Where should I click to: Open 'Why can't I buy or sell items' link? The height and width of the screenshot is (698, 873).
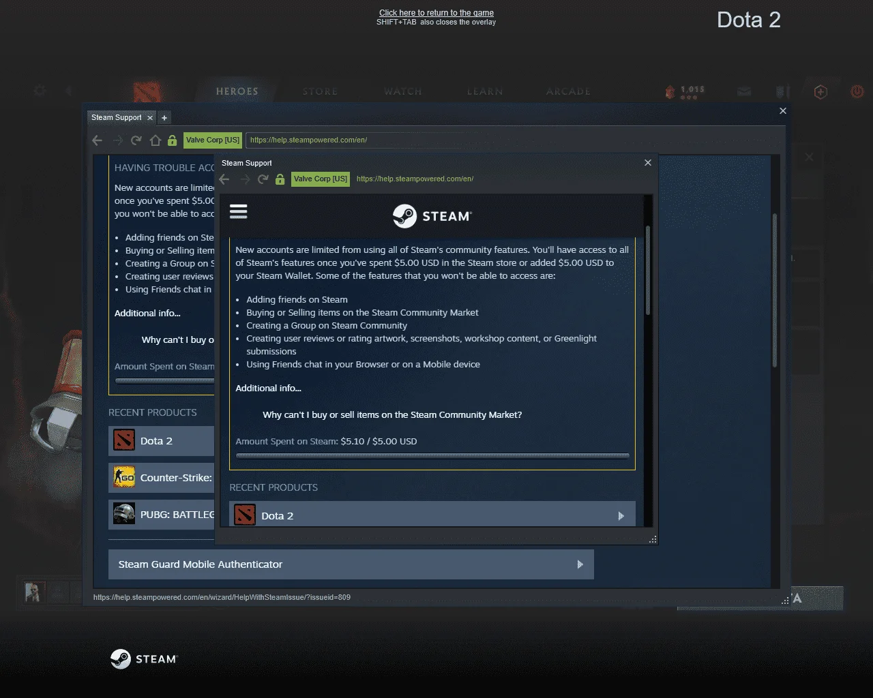pyautogui.click(x=392, y=414)
